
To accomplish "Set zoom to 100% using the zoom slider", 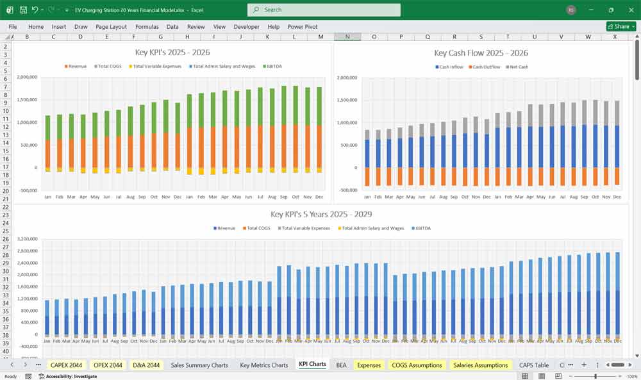I will pyautogui.click(x=595, y=376).
